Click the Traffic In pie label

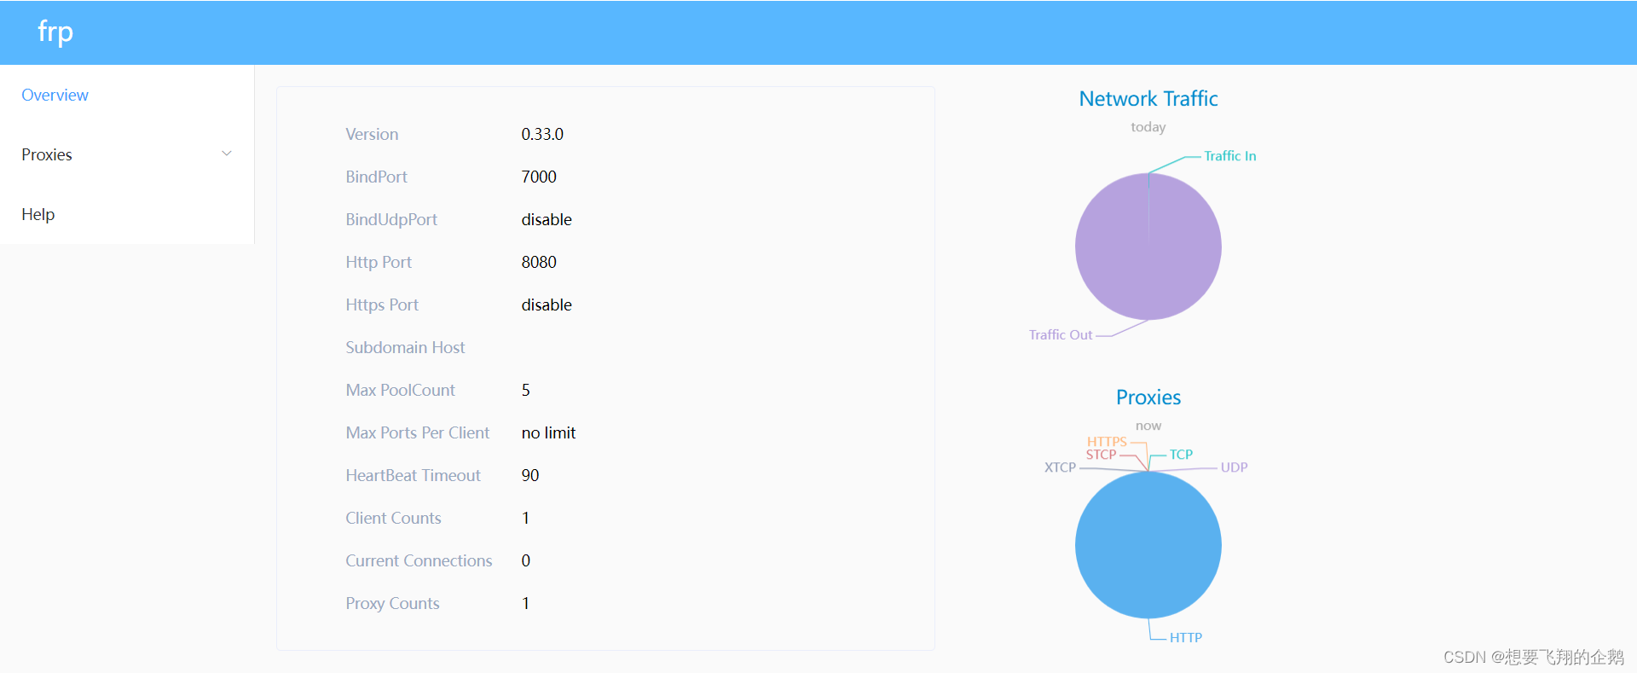1229,156
